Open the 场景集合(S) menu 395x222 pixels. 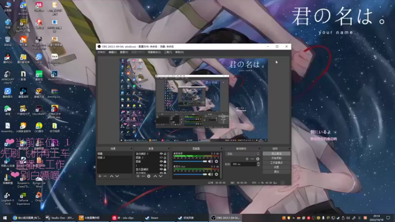(154, 52)
